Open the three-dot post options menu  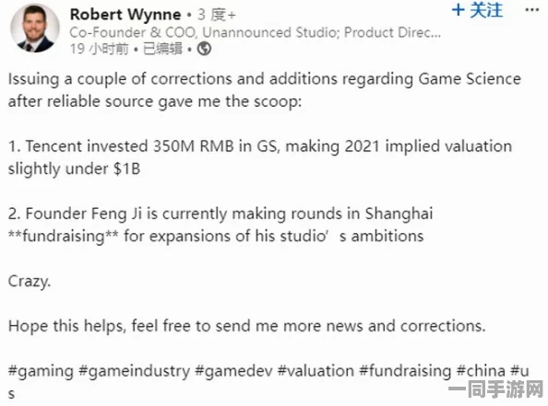531,10
